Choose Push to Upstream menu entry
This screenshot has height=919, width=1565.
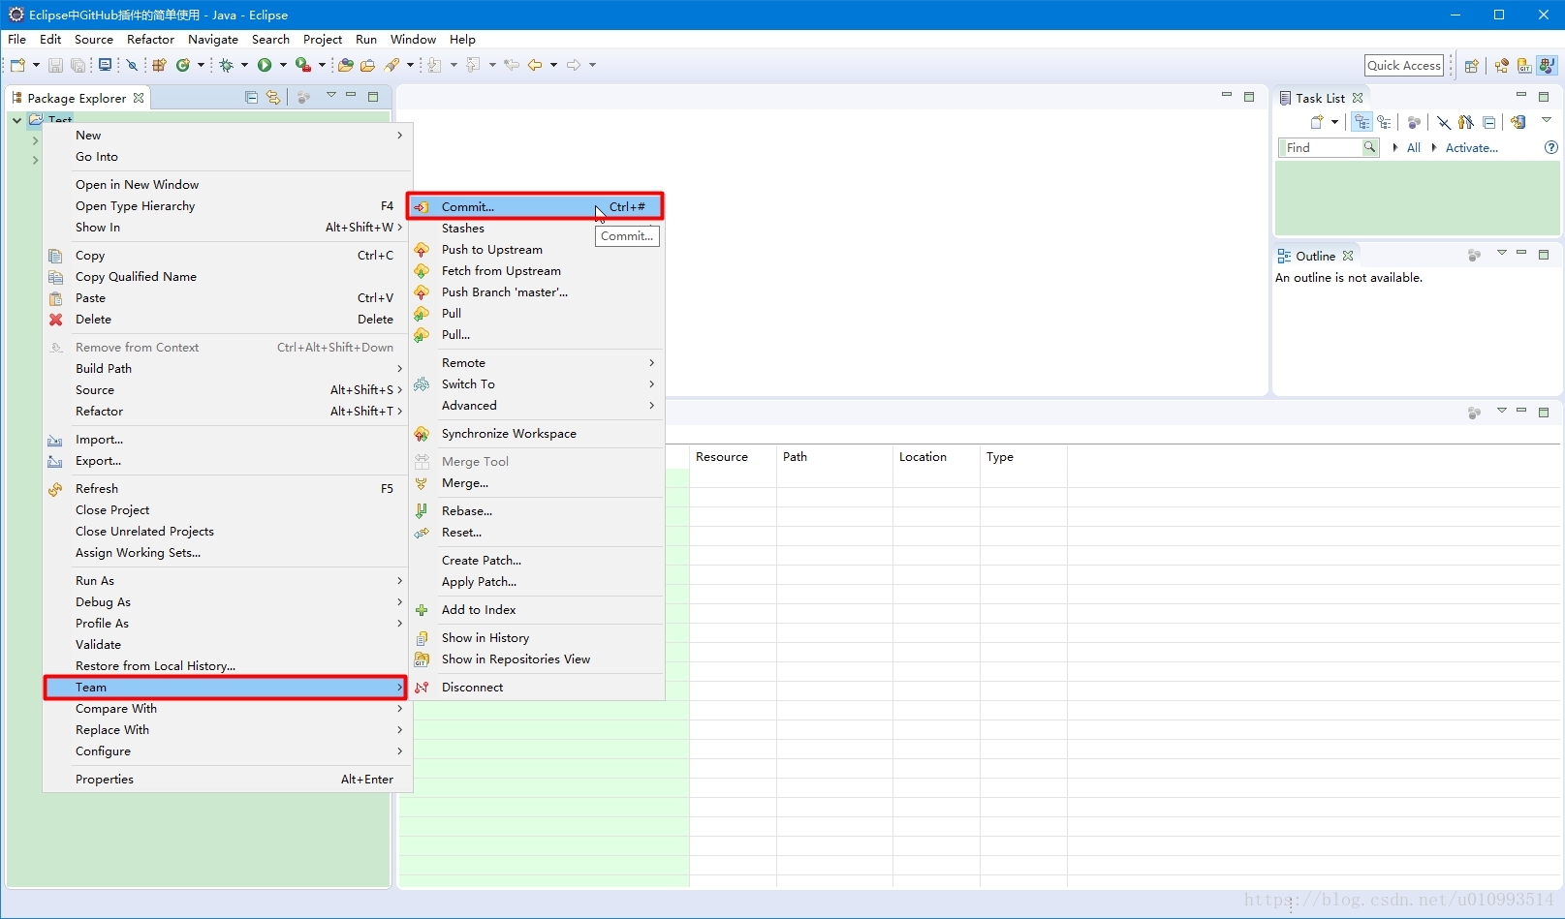pyautogui.click(x=536, y=249)
